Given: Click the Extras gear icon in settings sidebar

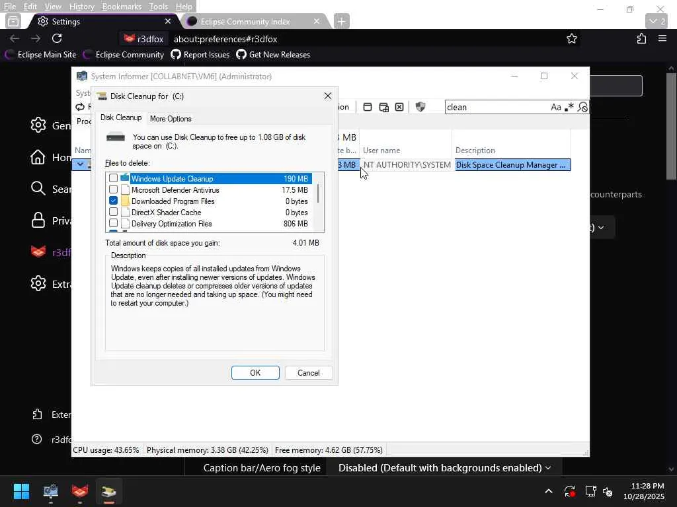Looking at the screenshot, I should coord(38,284).
